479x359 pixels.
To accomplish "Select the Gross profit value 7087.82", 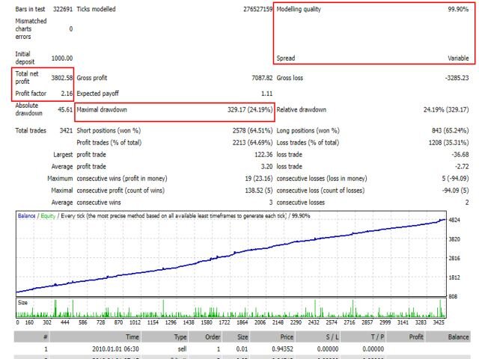I will click(262, 78).
